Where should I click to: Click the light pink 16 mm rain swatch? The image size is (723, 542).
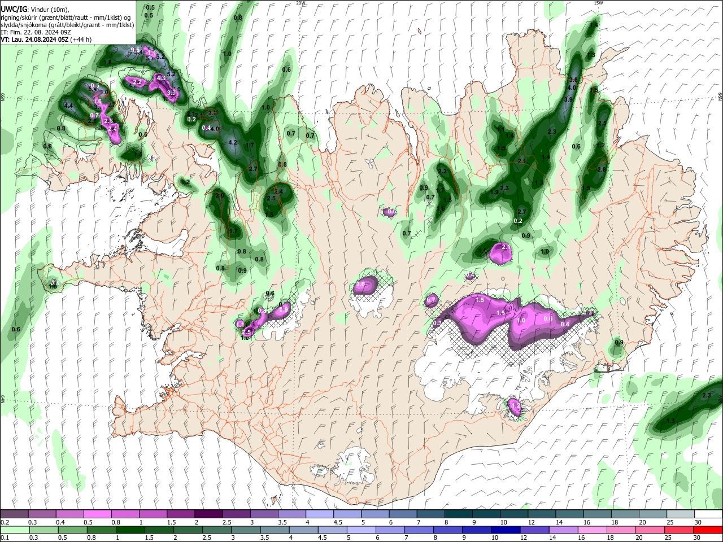pos(593,530)
